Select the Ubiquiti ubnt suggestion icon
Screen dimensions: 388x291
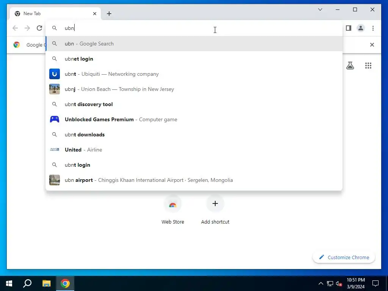point(55,74)
